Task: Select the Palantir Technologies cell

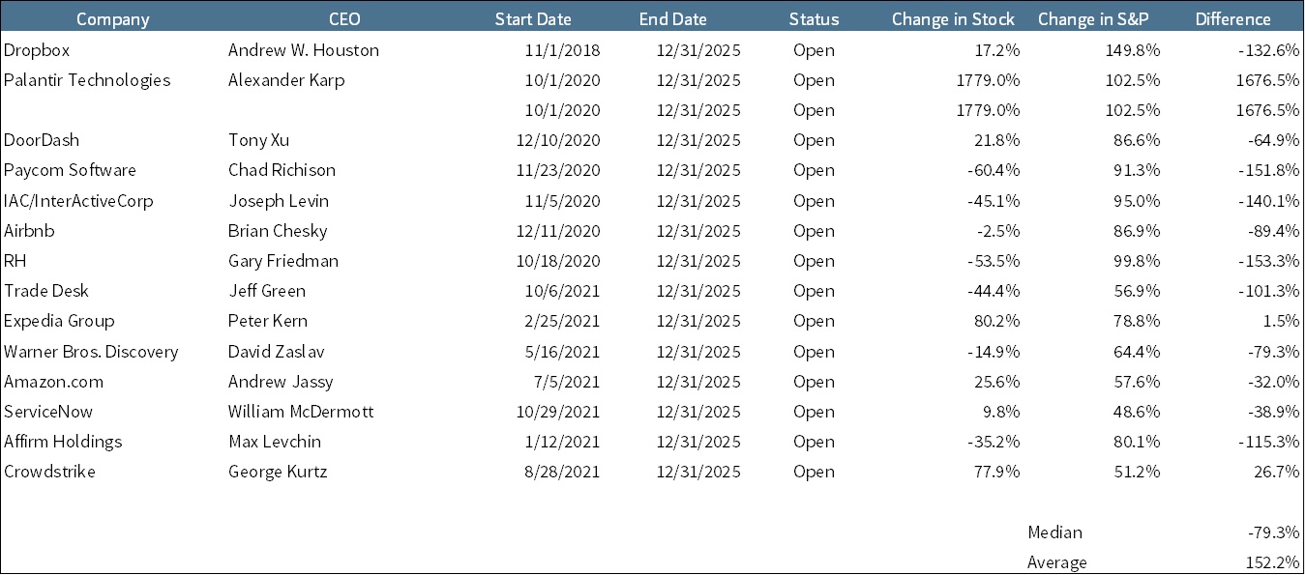Action: click(87, 80)
